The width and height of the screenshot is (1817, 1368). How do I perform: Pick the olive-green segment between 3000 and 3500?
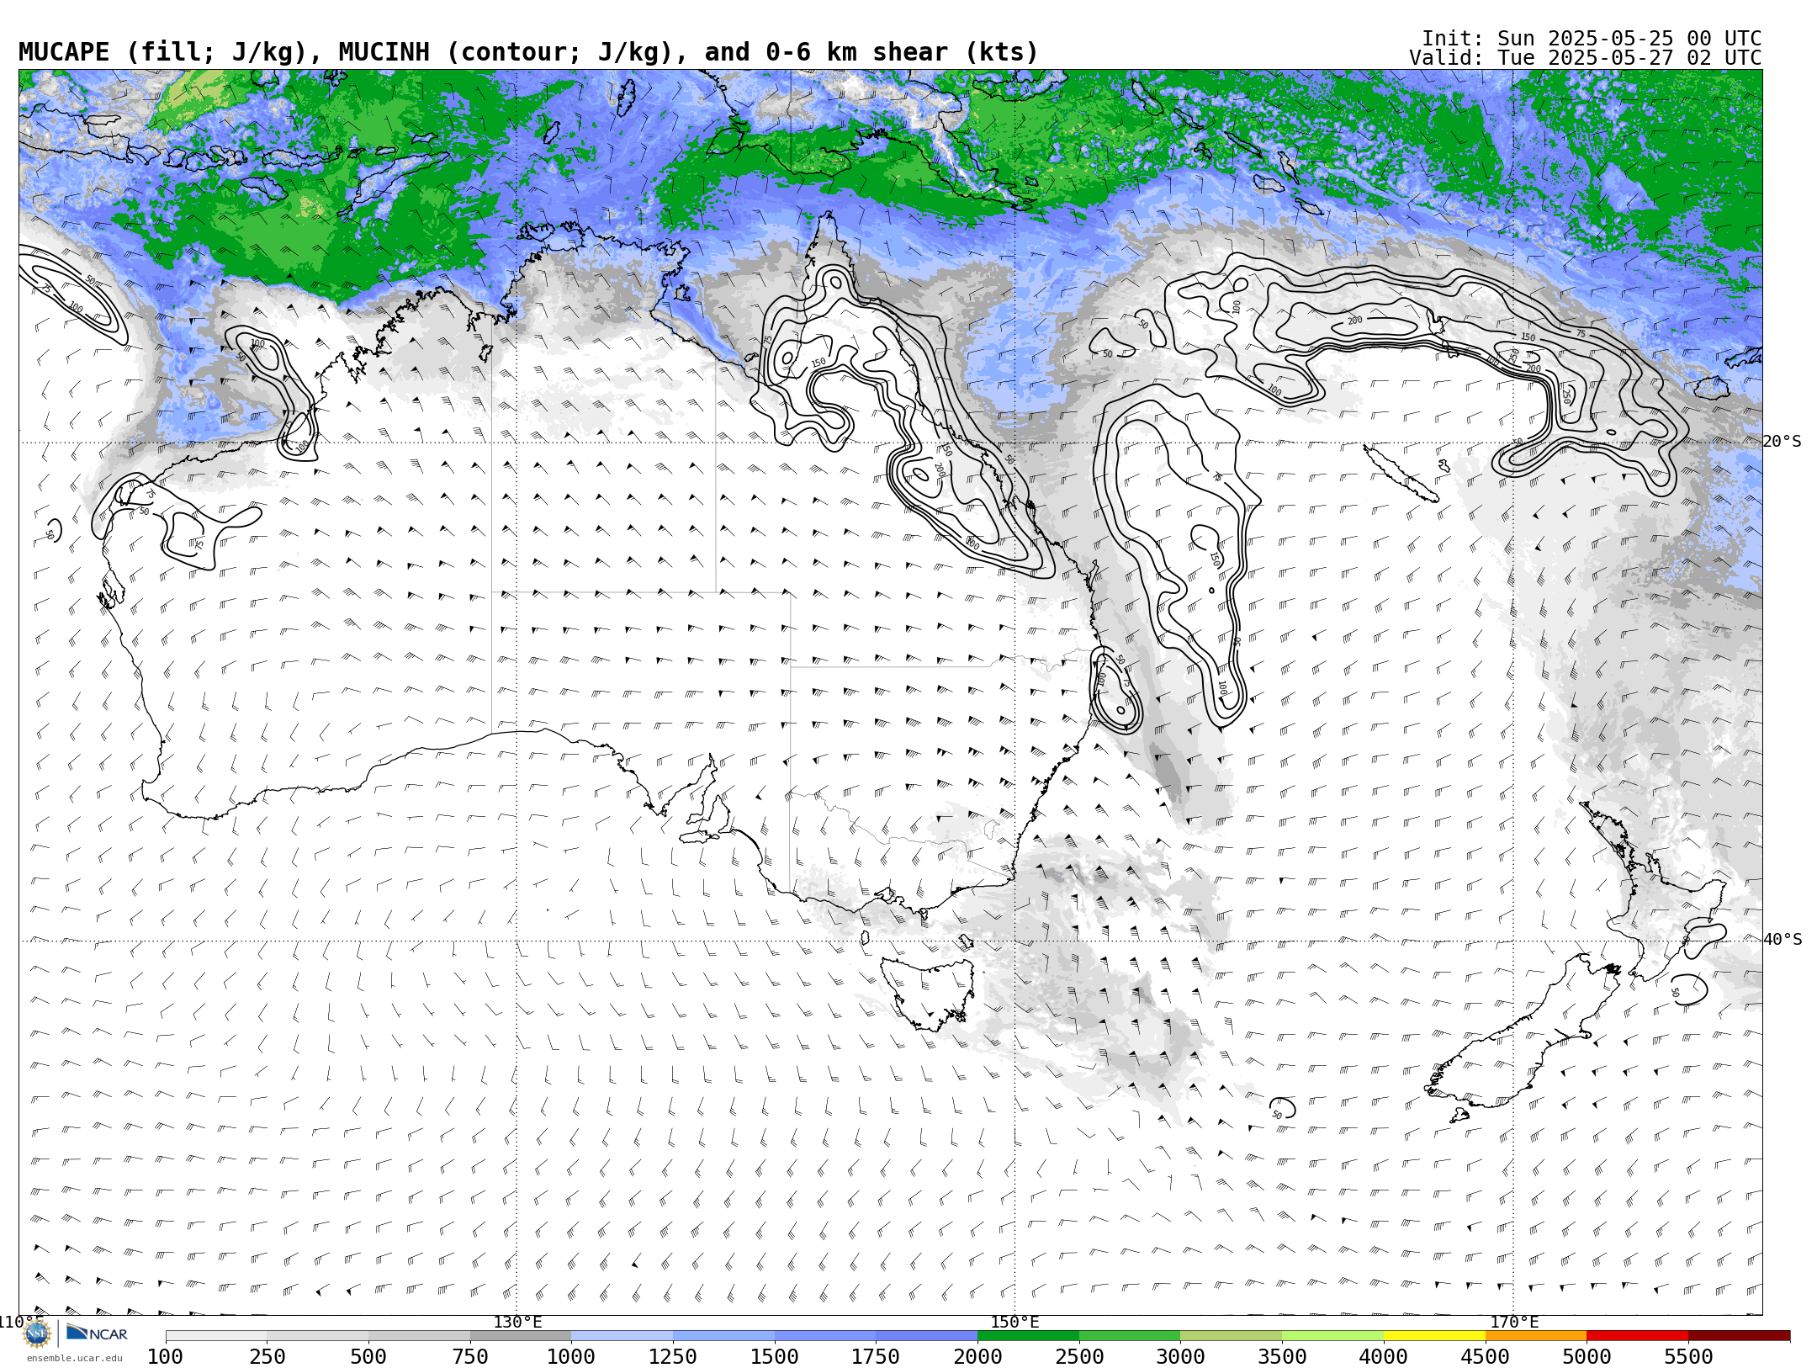pyautogui.click(x=1232, y=1336)
